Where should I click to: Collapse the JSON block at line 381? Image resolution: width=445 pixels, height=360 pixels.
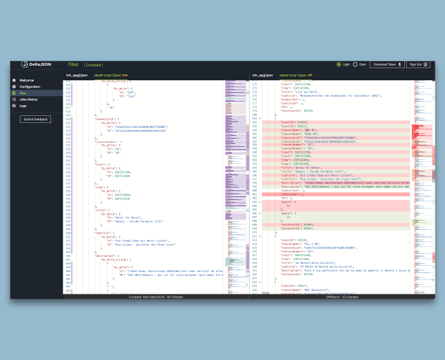(260, 118)
